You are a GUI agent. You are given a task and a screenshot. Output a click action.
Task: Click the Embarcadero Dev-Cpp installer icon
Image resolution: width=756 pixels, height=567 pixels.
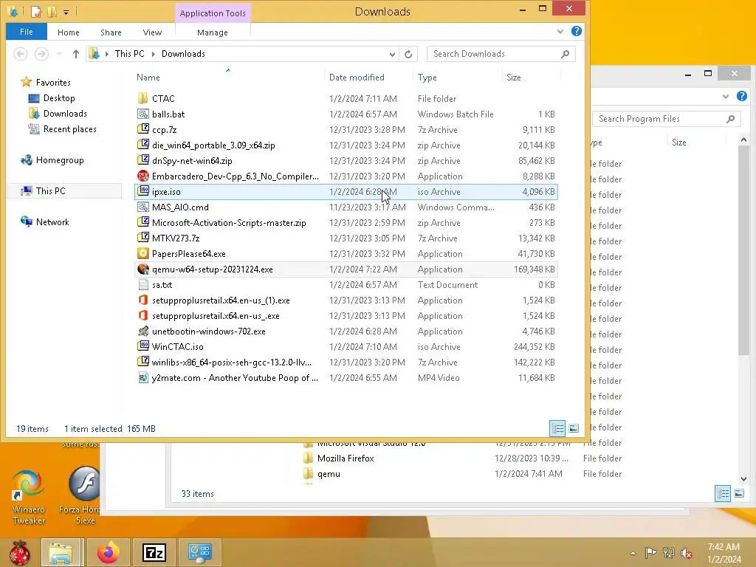click(142, 176)
